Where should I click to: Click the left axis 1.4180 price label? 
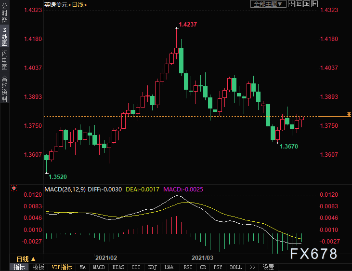(33, 39)
